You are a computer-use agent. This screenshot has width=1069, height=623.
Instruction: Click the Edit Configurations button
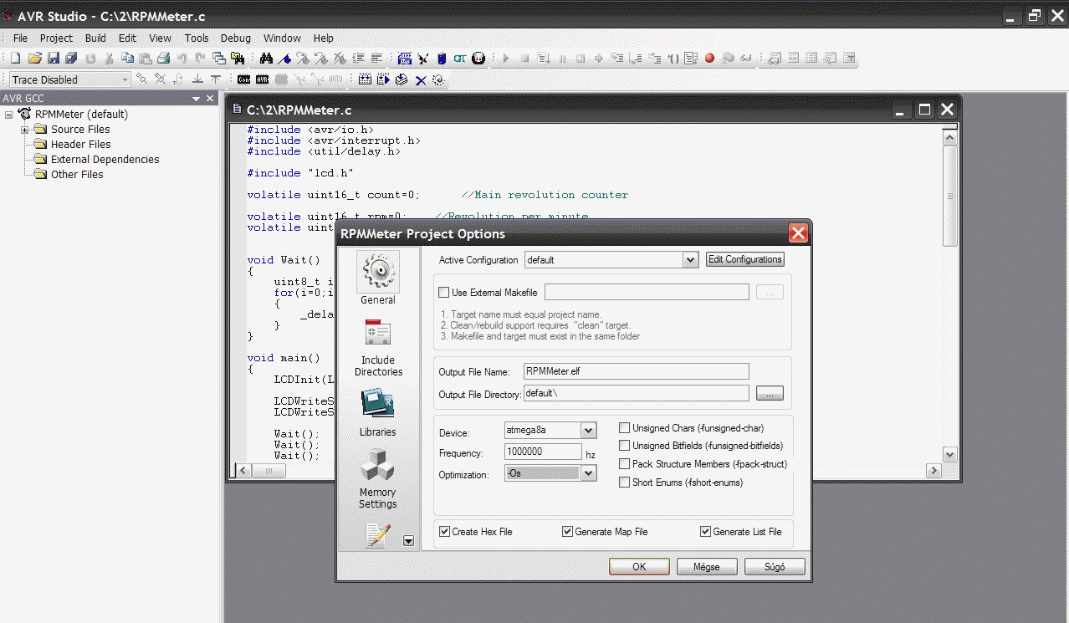pos(745,259)
